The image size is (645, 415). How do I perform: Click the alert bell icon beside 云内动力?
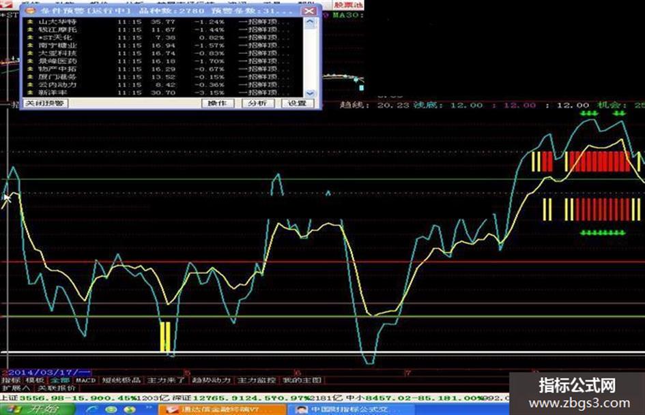29,84
